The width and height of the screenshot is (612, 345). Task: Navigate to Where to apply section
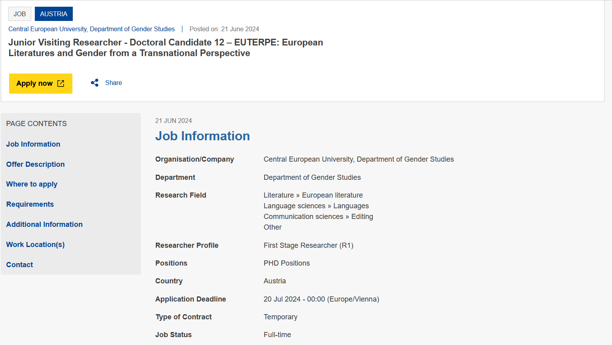coord(32,184)
